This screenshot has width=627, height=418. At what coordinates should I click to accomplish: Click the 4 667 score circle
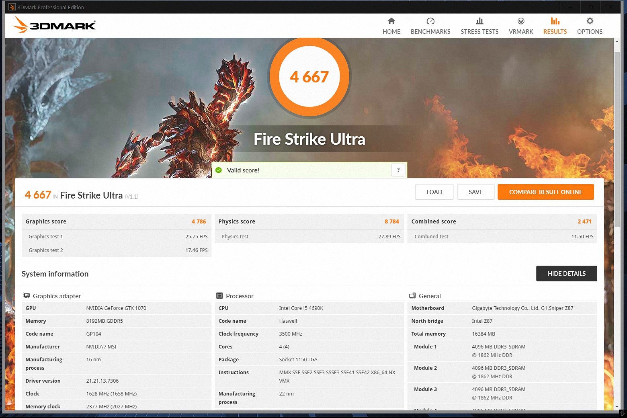pyautogui.click(x=309, y=77)
